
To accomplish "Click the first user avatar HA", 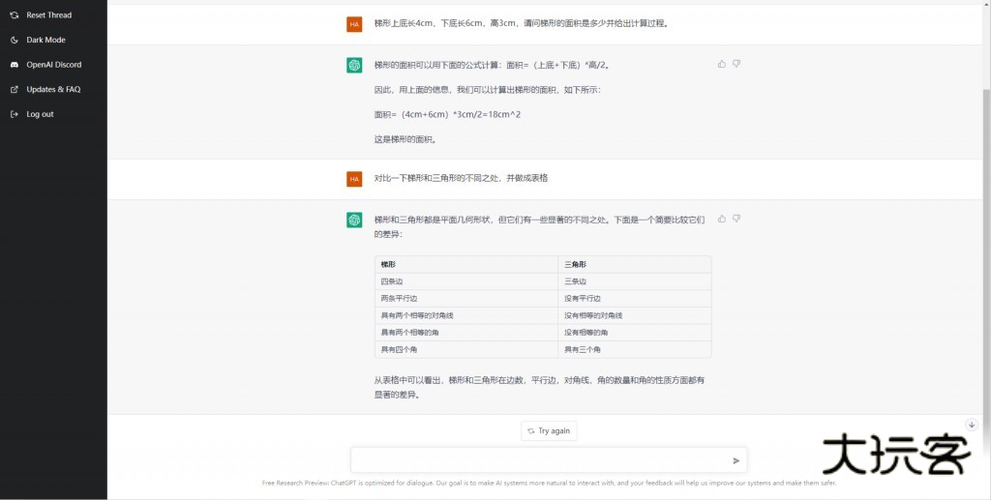I will tap(354, 24).
